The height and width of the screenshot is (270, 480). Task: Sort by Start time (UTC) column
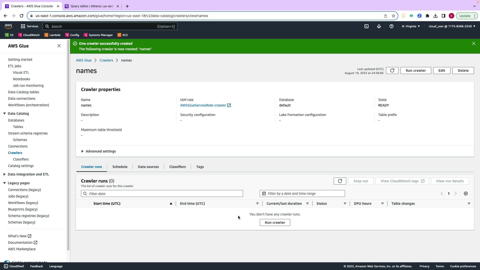107,203
